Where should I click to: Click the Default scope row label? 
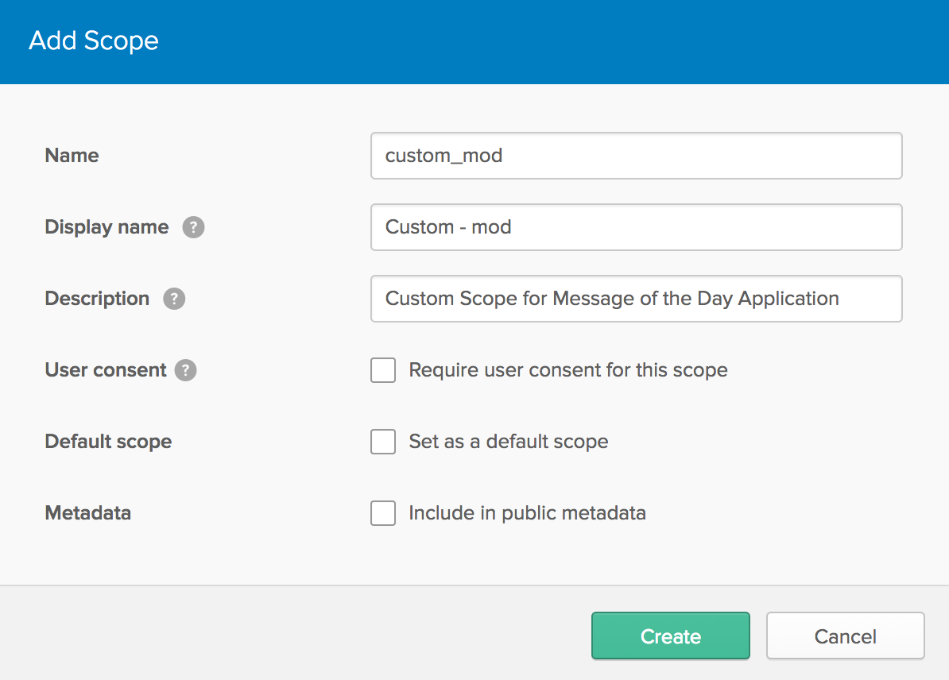click(x=108, y=442)
